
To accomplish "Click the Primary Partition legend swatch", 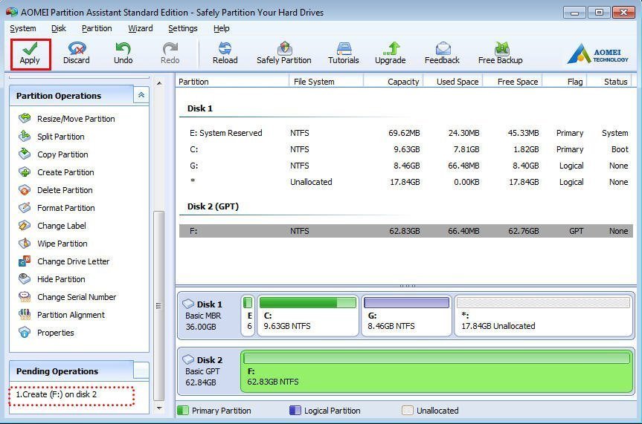I will [x=183, y=410].
